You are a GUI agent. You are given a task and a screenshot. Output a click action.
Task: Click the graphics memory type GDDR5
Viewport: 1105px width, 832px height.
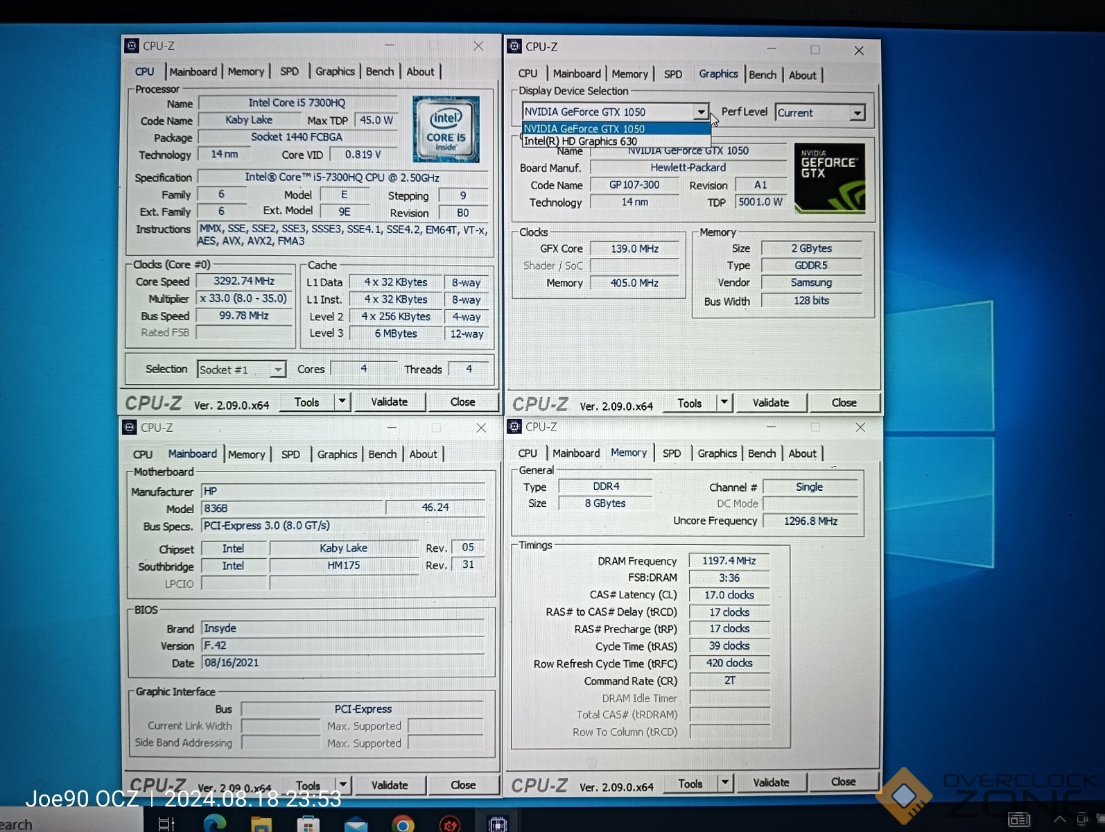pyautogui.click(x=811, y=266)
